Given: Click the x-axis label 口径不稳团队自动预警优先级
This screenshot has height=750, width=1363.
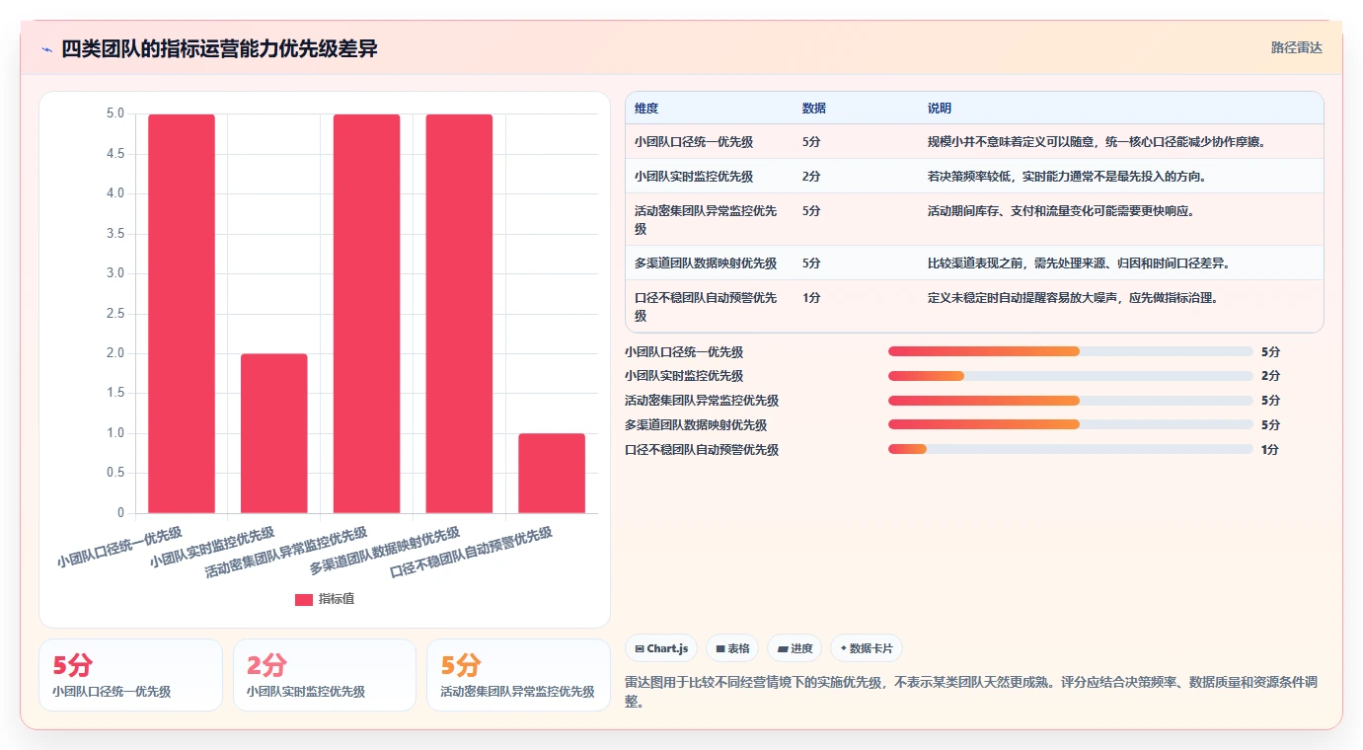Looking at the screenshot, I should 471,553.
